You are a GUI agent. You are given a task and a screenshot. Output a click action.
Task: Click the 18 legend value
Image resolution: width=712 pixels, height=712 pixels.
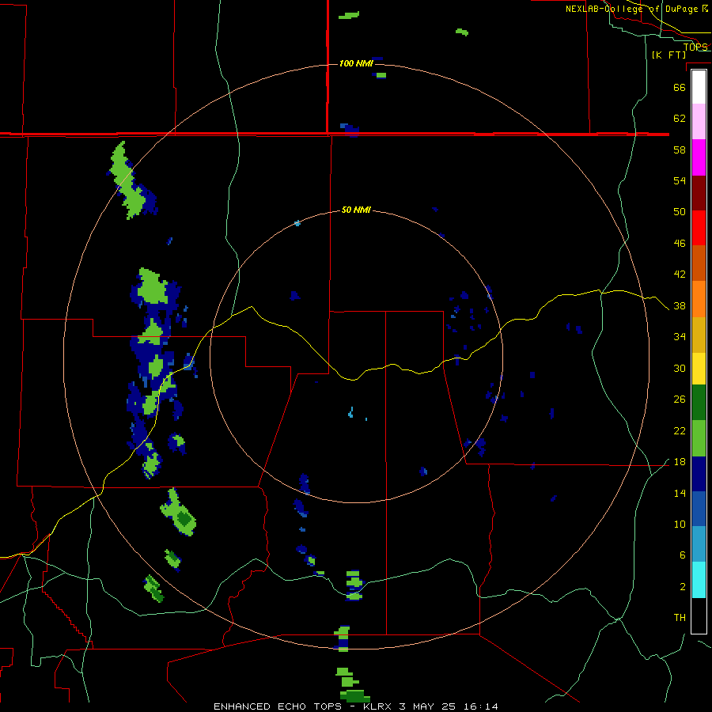[680, 462]
